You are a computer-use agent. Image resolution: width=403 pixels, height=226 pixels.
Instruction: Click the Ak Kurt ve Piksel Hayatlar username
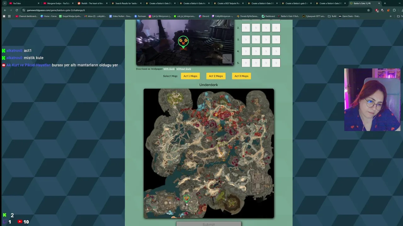(x=29, y=65)
